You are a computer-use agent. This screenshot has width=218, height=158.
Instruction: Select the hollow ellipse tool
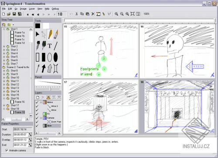pos(50,57)
